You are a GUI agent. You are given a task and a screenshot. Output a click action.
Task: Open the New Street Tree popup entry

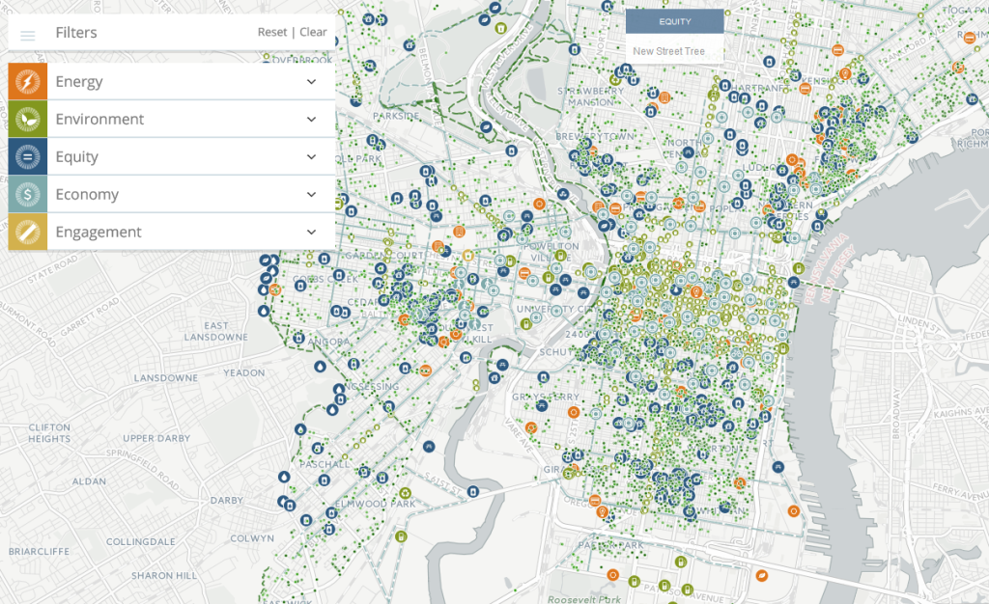[671, 50]
